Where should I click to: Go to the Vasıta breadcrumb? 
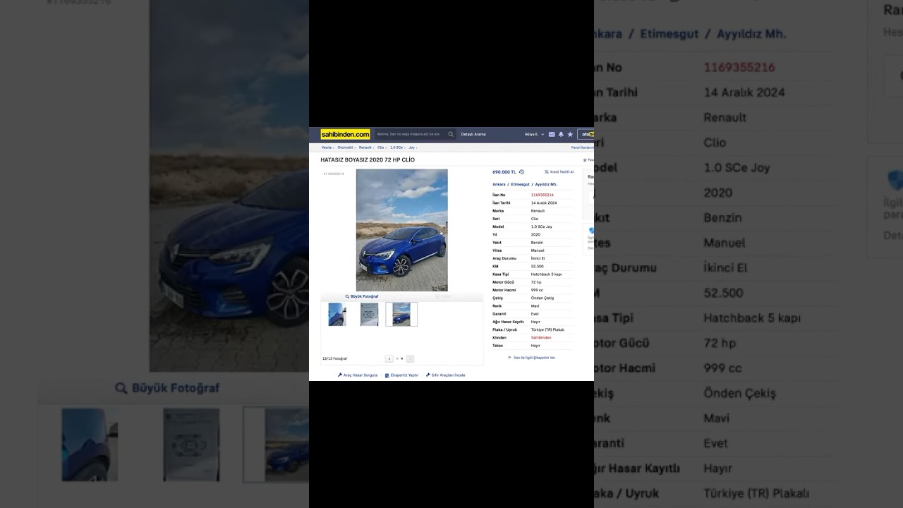327,147
